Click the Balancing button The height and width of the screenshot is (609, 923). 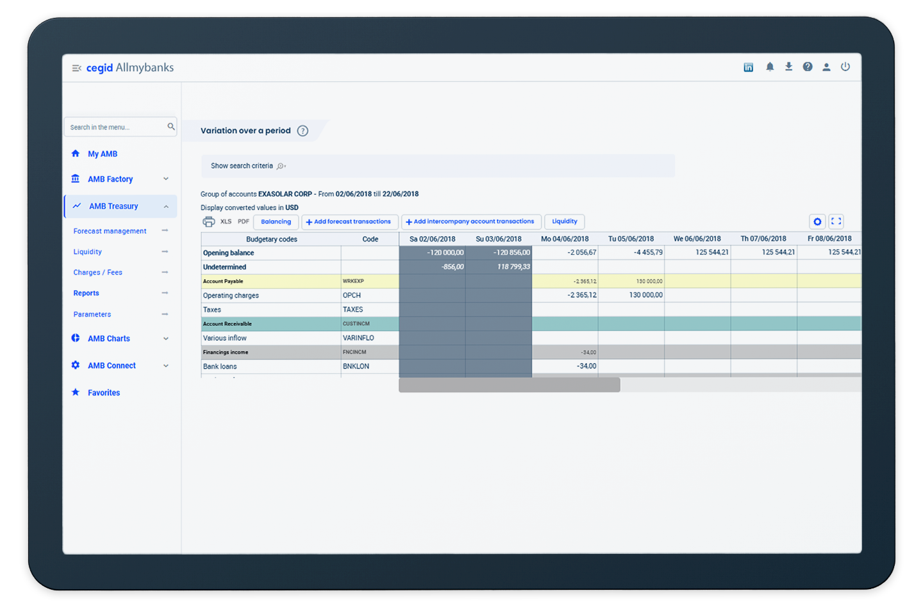pyautogui.click(x=276, y=222)
